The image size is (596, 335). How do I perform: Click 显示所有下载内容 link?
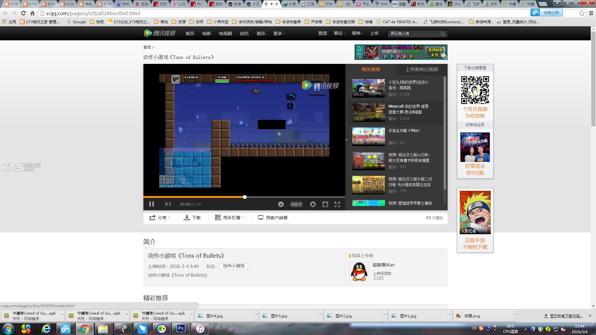(563, 316)
